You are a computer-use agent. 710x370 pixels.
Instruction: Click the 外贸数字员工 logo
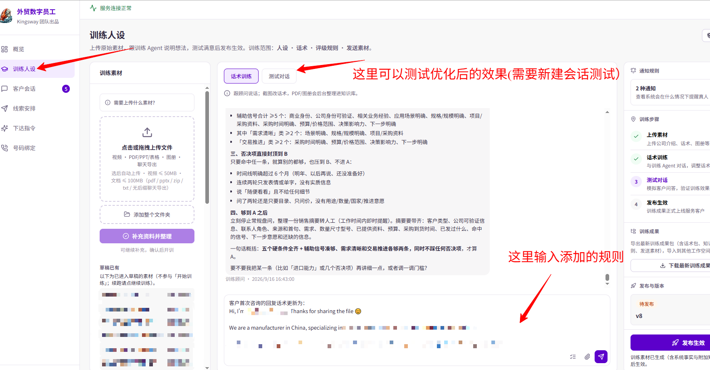[6, 16]
